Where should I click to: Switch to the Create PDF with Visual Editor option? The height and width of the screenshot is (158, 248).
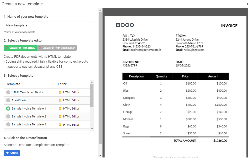(57, 48)
